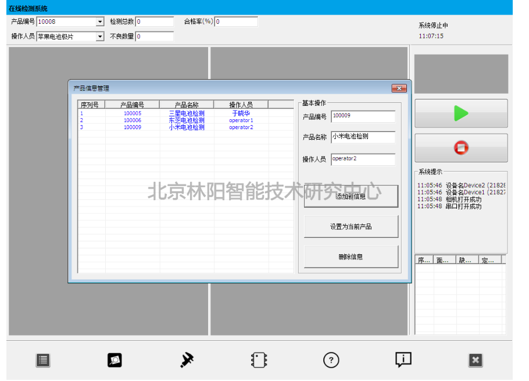This screenshot has width=529, height=381.
Task: Select the row for 三星电池检测
Action: click(186, 113)
